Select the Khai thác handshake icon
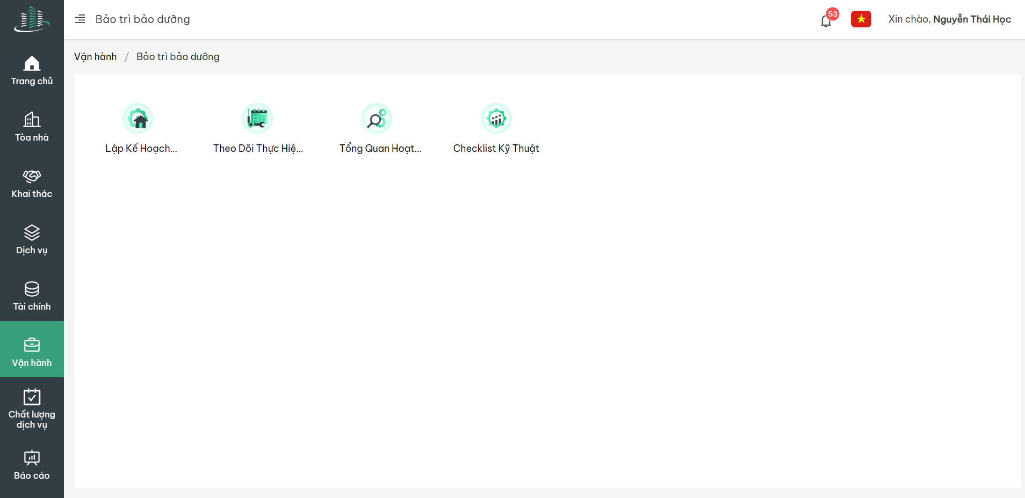The image size is (1025, 498). pos(32,176)
